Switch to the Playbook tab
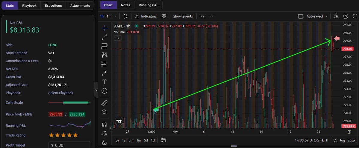Viewport: 359px width, 148px height. (x=29, y=5)
